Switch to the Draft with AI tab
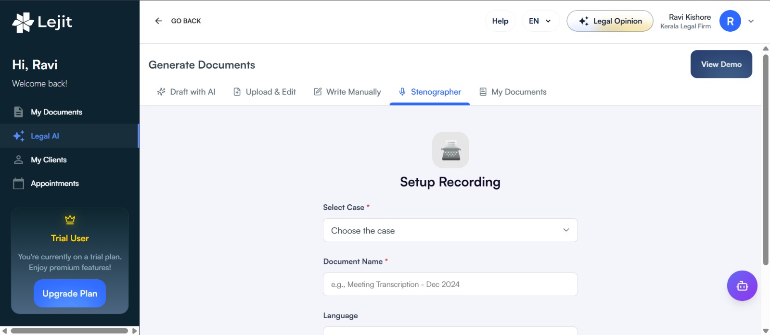Viewport: 770px width, 335px height. coord(186,92)
